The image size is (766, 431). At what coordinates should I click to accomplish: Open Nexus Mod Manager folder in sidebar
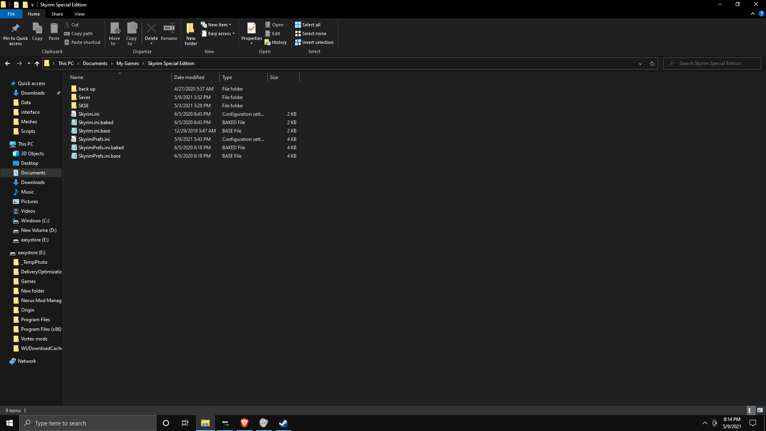click(x=41, y=301)
